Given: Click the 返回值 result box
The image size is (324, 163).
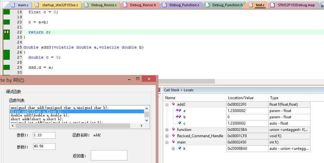Looking at the screenshot, I should pyautogui.click(x=109, y=155).
